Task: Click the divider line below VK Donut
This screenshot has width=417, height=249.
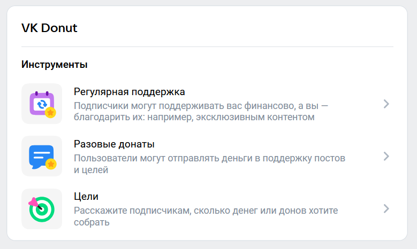Action: [x=207, y=47]
